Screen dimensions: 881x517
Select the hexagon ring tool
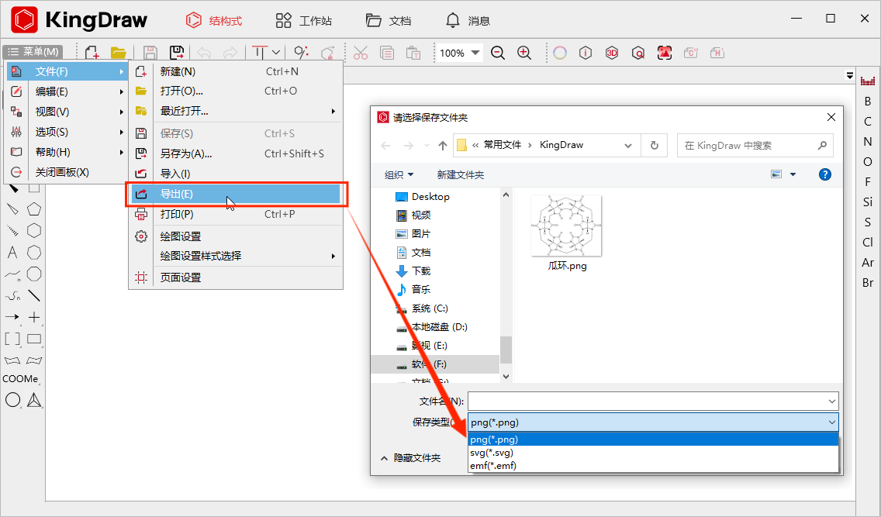(x=34, y=230)
